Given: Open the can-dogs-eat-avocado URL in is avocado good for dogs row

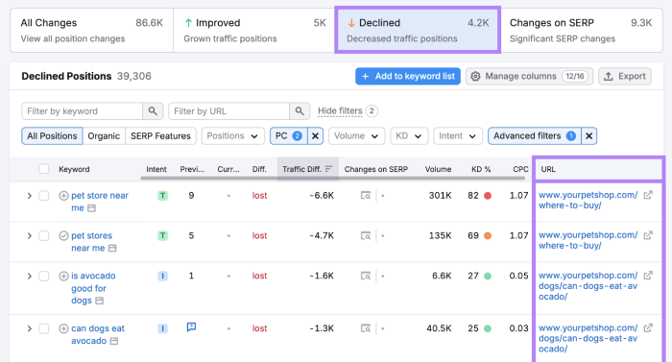Looking at the screenshot, I should 588,286.
